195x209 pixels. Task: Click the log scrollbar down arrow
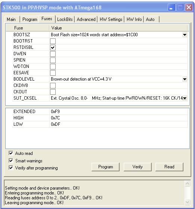(x=187, y=202)
